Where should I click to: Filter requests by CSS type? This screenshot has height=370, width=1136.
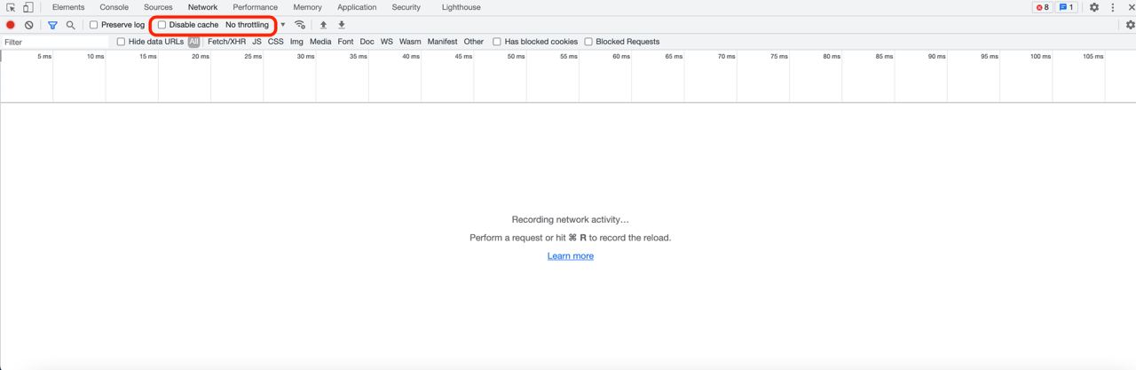click(x=276, y=42)
